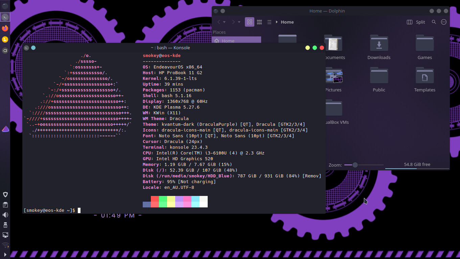
Task: Open the clipboard tray icon
Action: [x=5, y=205]
